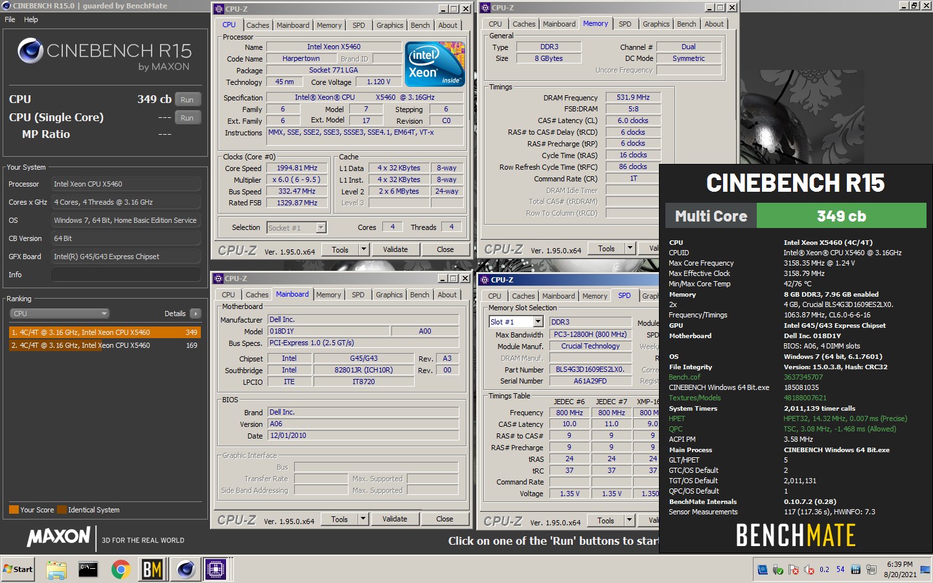Click Close in CPU tab window
Screen dimensions: 933x583
pos(445,249)
